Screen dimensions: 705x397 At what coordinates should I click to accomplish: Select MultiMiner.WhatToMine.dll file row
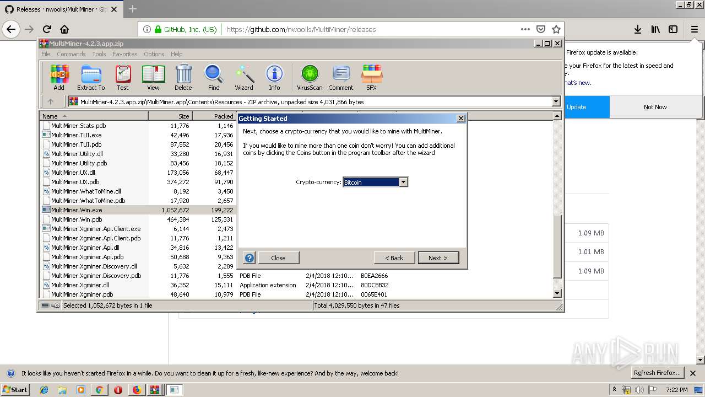point(138,191)
